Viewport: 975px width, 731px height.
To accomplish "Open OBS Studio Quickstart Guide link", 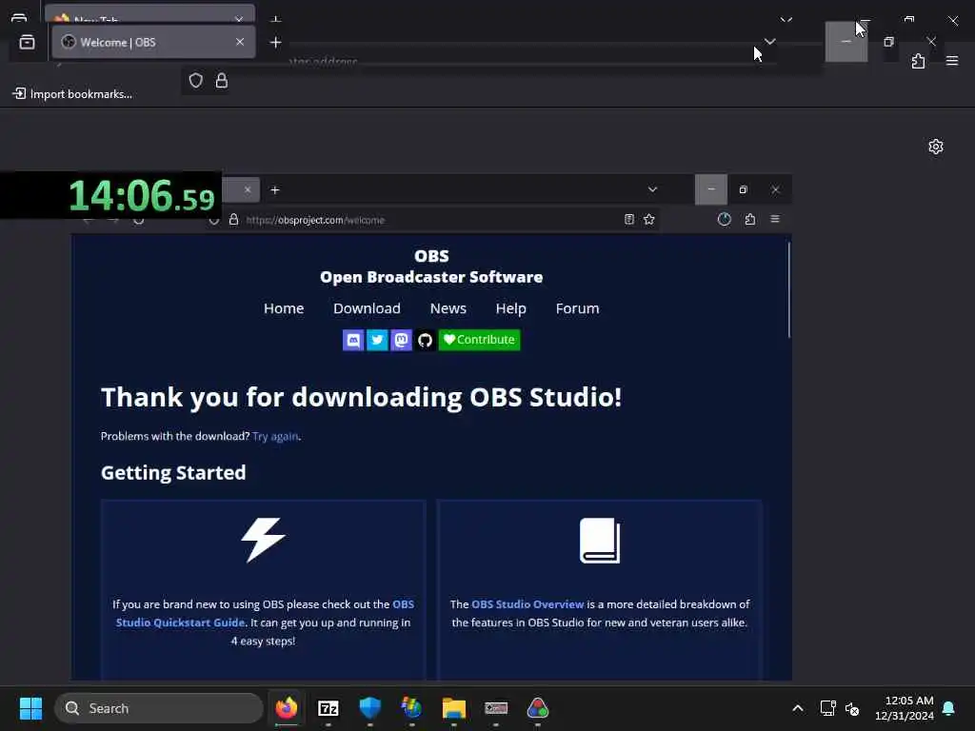I will tap(265, 613).
